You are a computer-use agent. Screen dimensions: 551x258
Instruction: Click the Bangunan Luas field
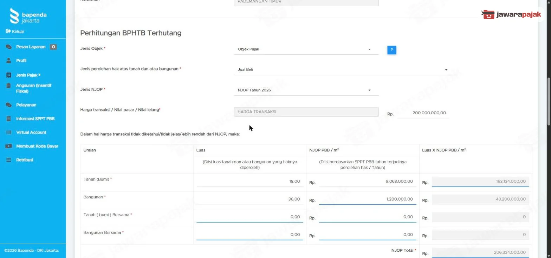tap(250, 199)
